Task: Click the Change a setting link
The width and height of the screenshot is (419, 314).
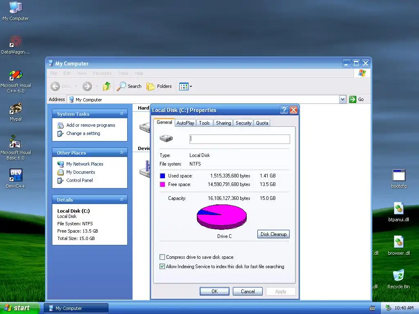Action: point(83,134)
